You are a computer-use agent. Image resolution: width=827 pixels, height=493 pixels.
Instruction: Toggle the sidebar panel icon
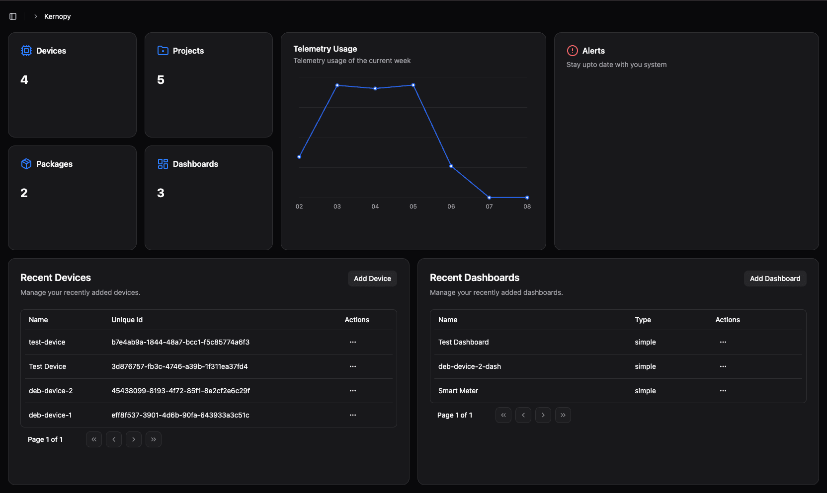click(12, 16)
